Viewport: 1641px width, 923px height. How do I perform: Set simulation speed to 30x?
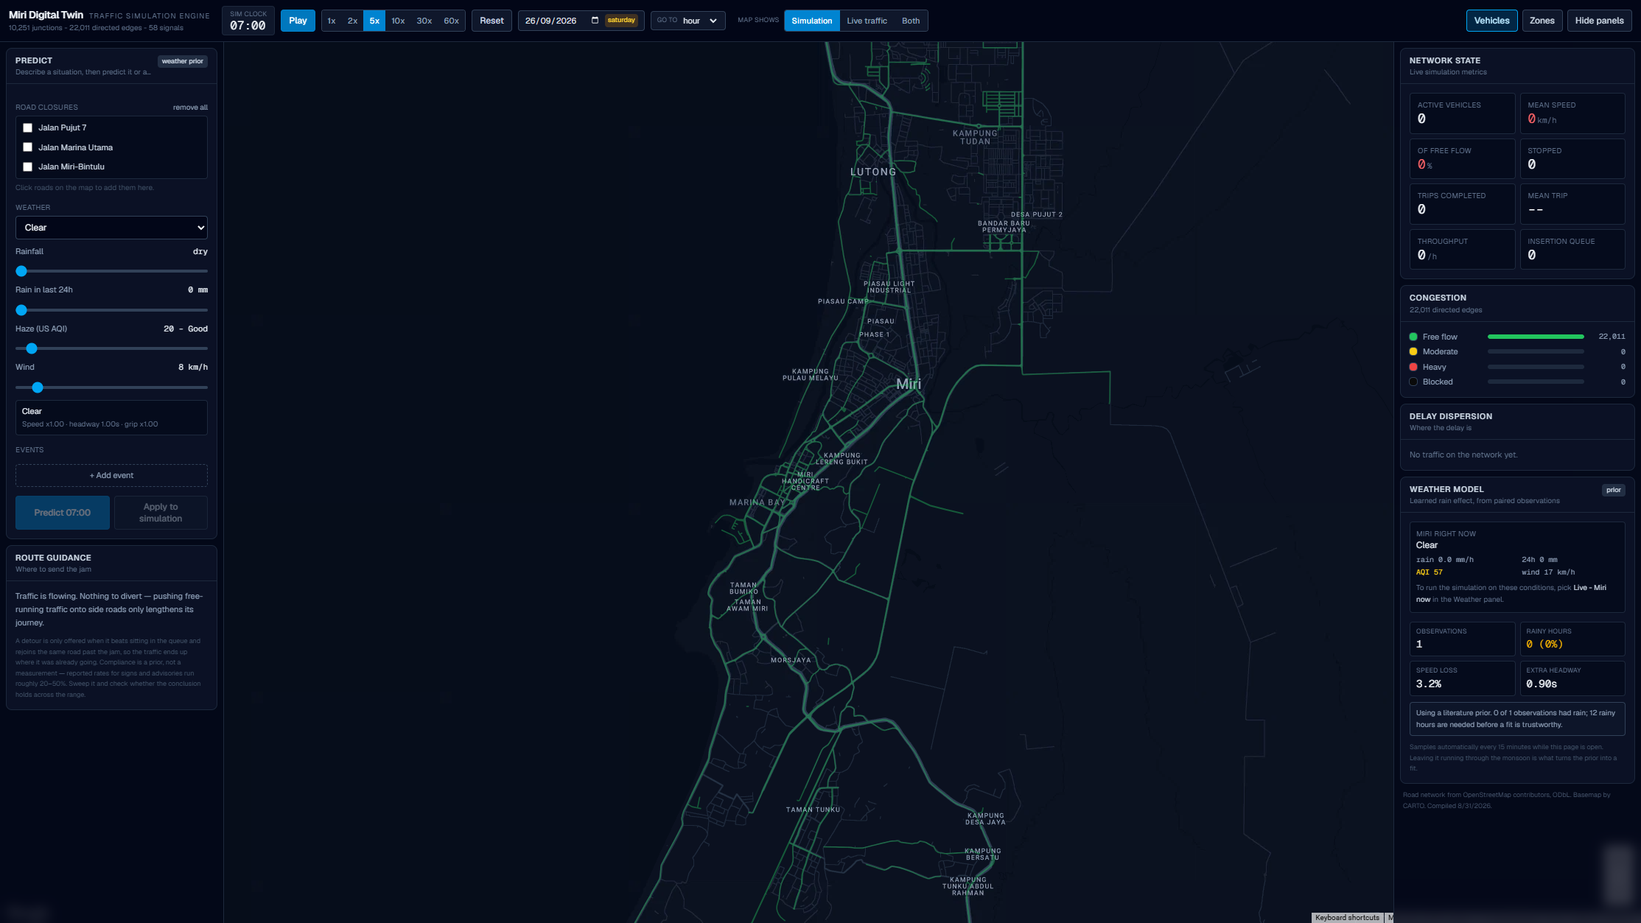click(424, 21)
